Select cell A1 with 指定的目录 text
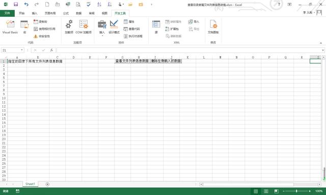Image resolution: width=326 pixels, height=195 pixels. pyautogui.click(x=17, y=61)
